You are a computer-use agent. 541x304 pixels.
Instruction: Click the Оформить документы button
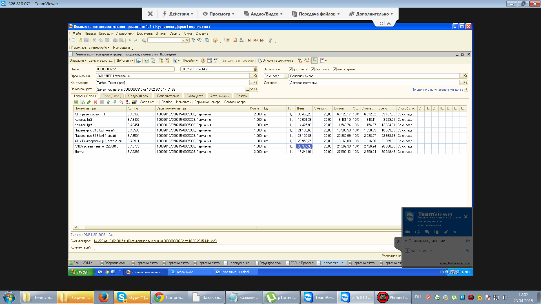(x=276, y=61)
